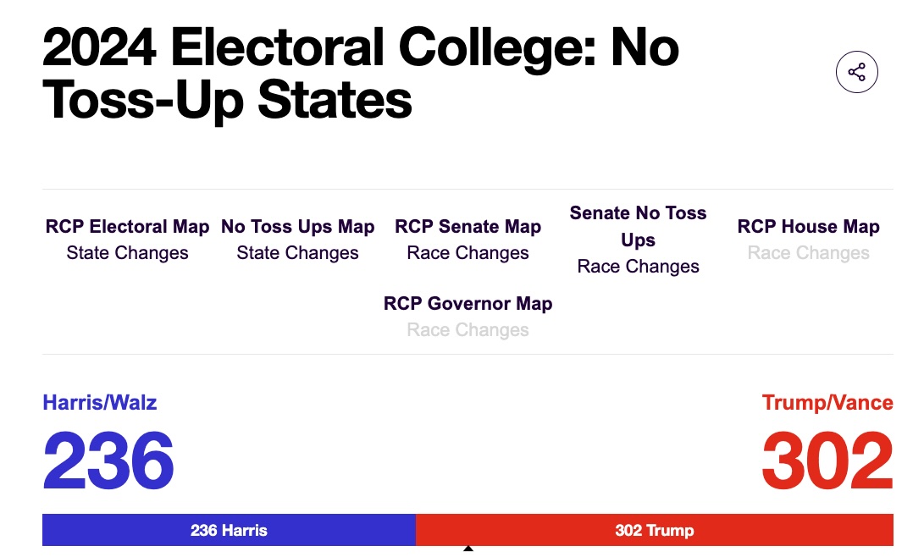Open the RCP Electoral Map link
This screenshot has height=557, width=924.
click(127, 227)
